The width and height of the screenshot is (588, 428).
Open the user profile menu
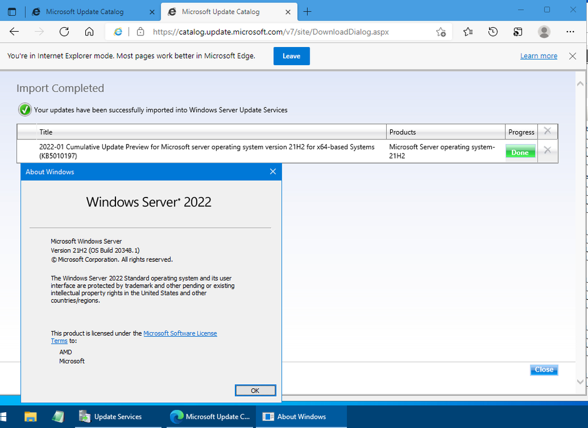point(544,32)
